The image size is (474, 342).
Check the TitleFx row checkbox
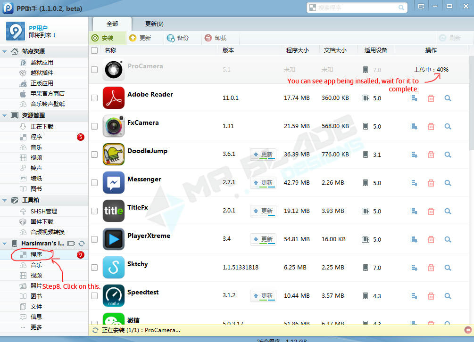click(x=94, y=211)
